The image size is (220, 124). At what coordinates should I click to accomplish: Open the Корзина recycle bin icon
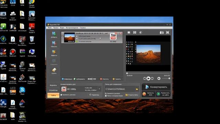coord(32,40)
